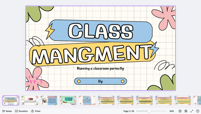Select slide thumbnail 10
Viewport: 201px width, 114px height.
pos(183,100)
